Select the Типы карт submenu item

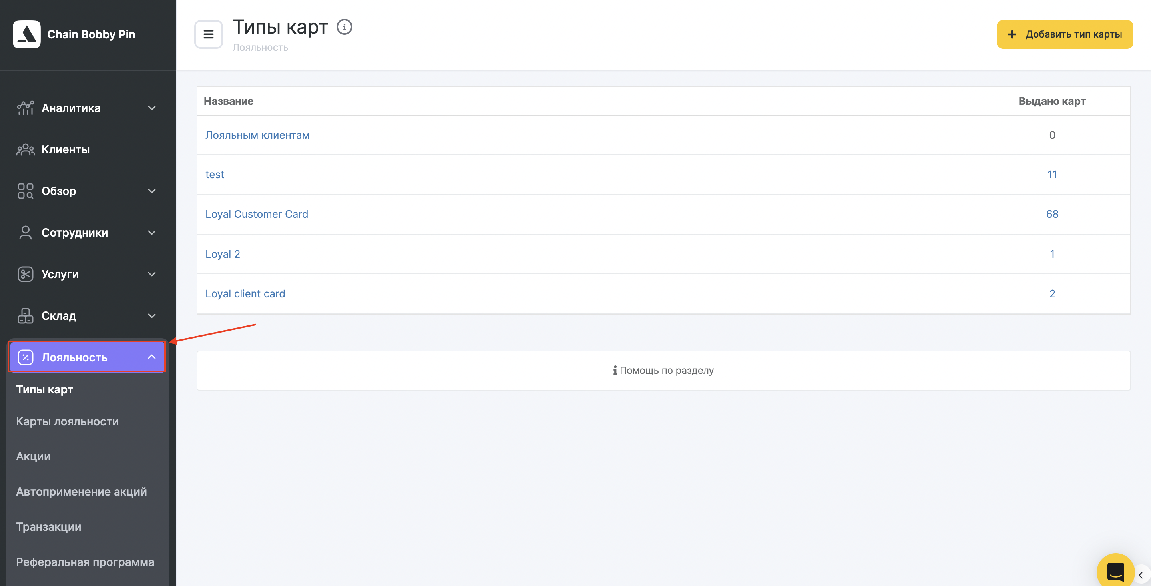tap(45, 389)
